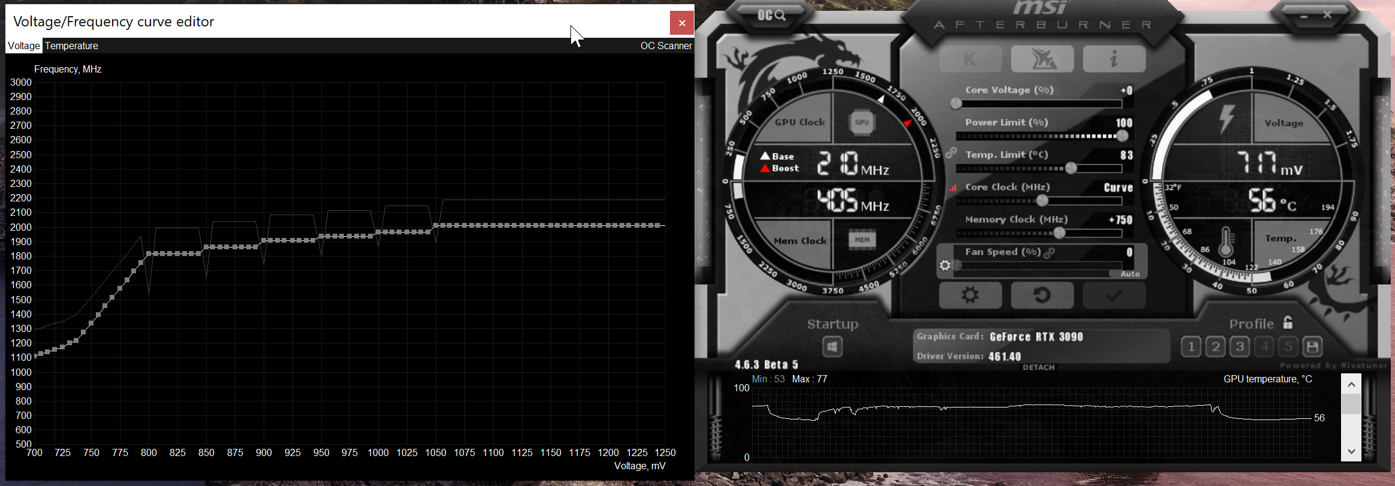This screenshot has width=1395, height=486.
Task: Click the MEM chip icon on gauge
Action: tap(862, 240)
